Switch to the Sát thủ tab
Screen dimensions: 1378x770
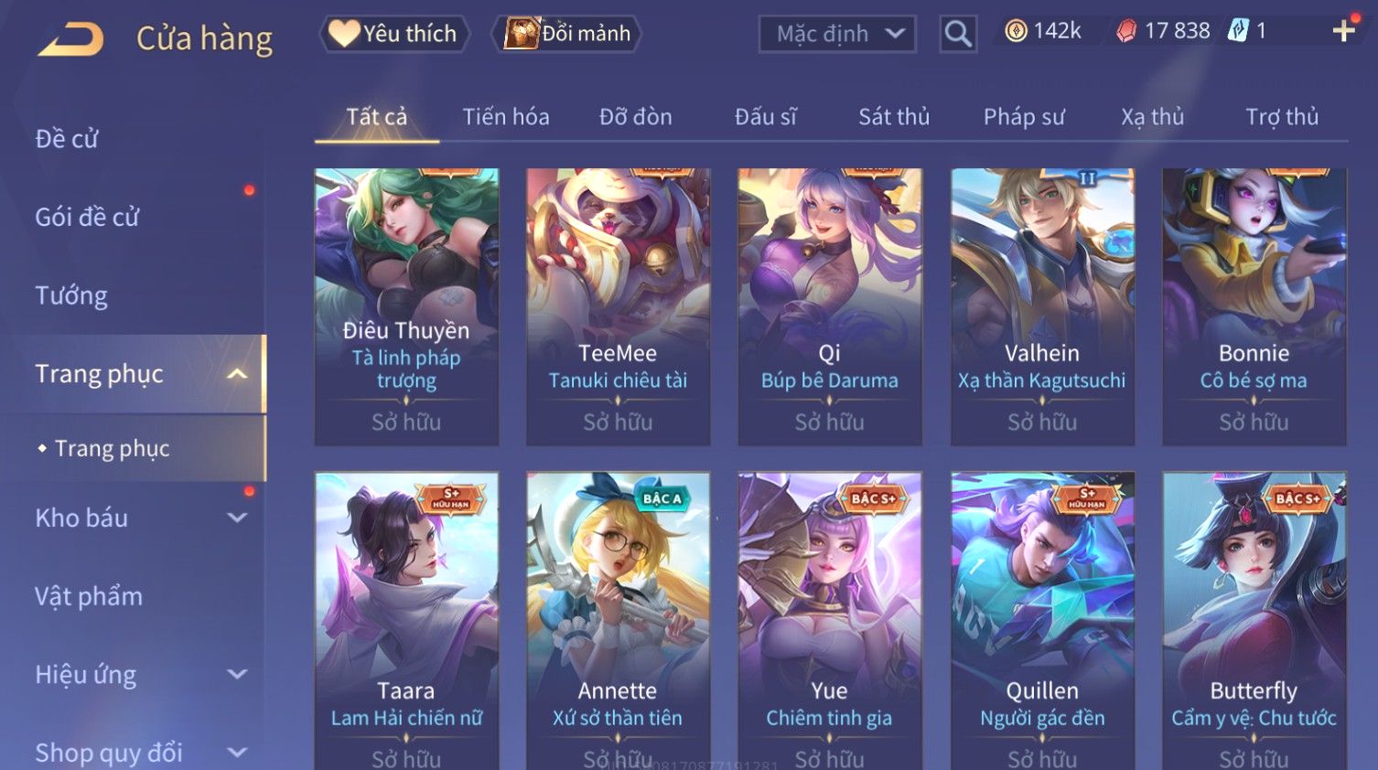click(x=894, y=117)
